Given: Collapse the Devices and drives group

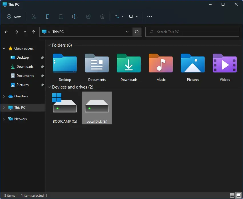Looking at the screenshot, I should point(49,87).
